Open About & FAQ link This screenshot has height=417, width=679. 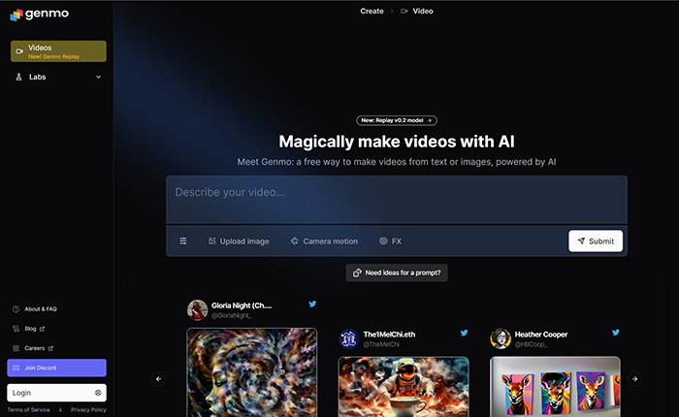click(41, 309)
